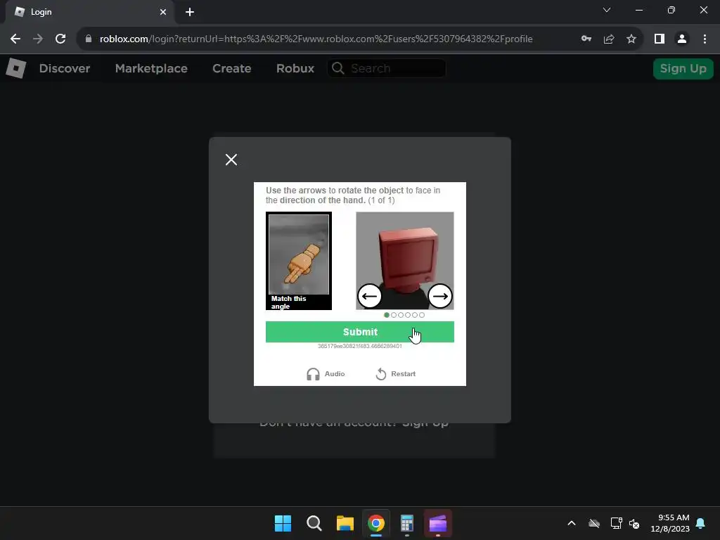
Task: Switch to the Audio challenge
Action: tap(326, 374)
